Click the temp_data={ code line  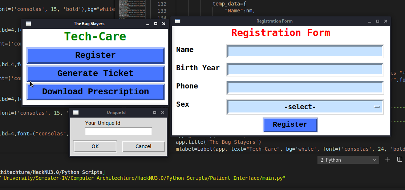click(230, 4)
